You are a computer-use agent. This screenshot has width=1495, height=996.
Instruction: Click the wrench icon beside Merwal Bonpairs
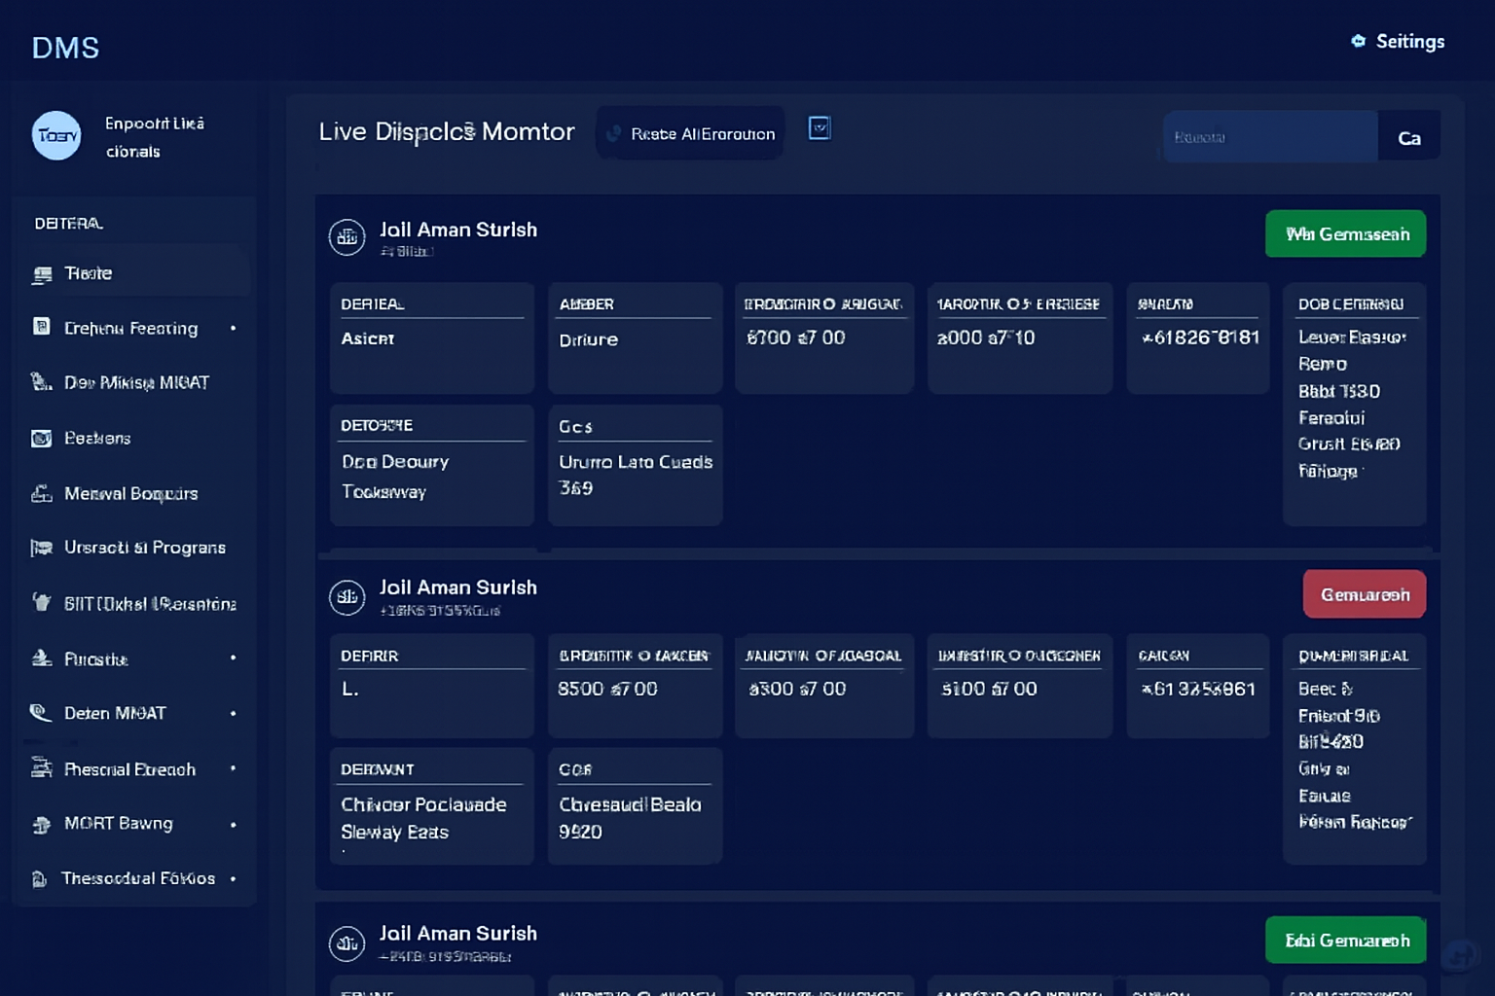pos(41,494)
